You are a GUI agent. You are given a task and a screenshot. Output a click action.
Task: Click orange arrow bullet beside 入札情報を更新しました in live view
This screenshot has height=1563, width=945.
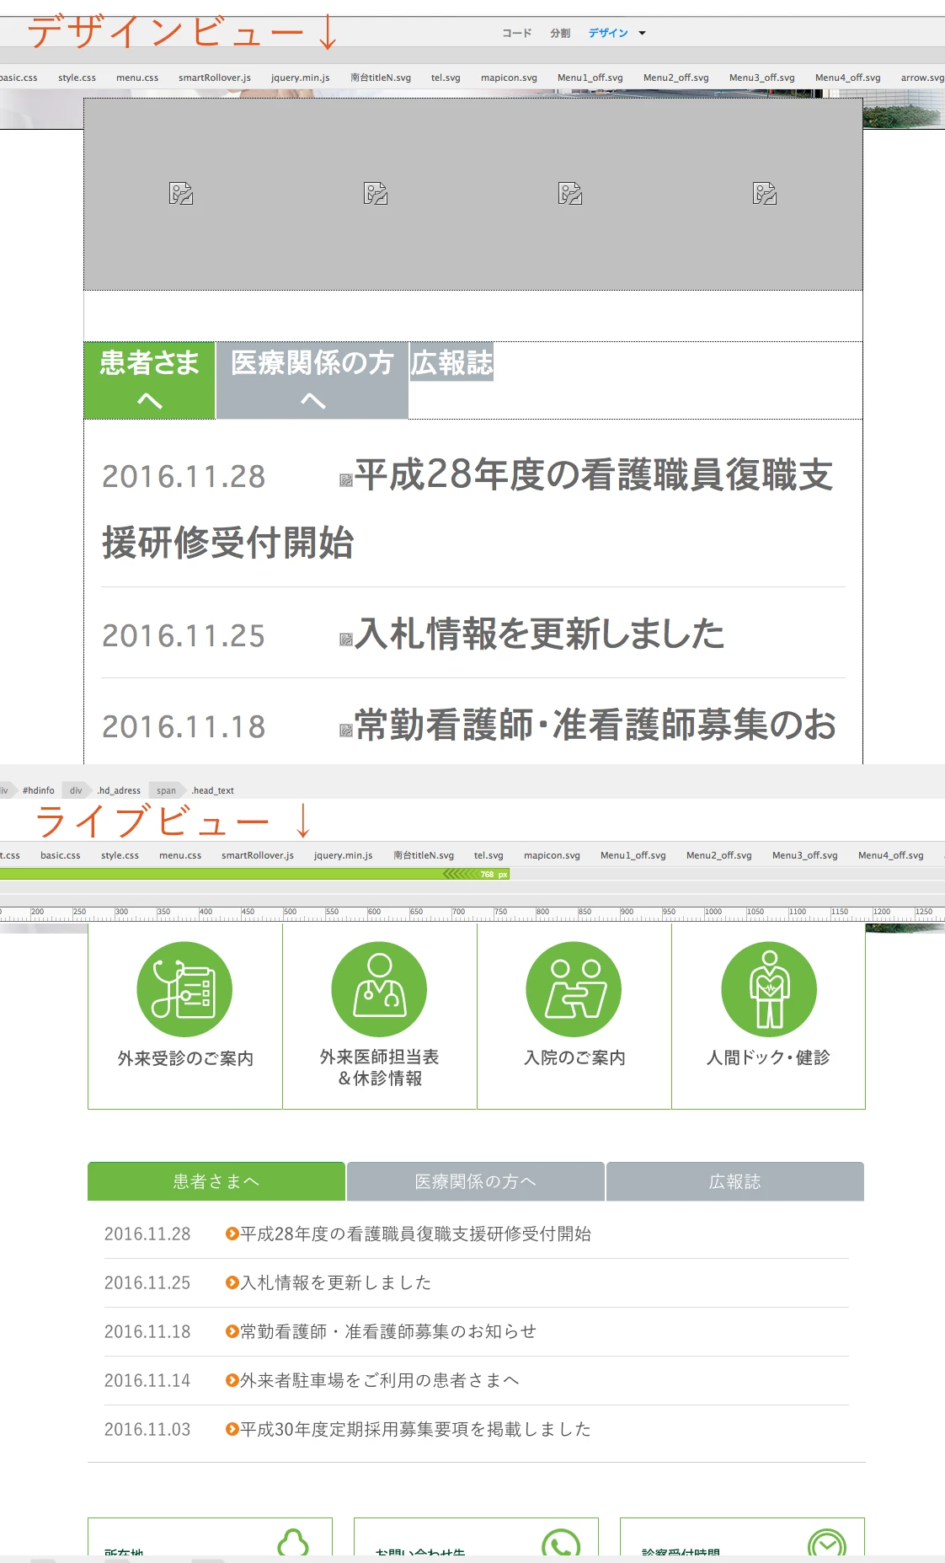pos(232,1282)
